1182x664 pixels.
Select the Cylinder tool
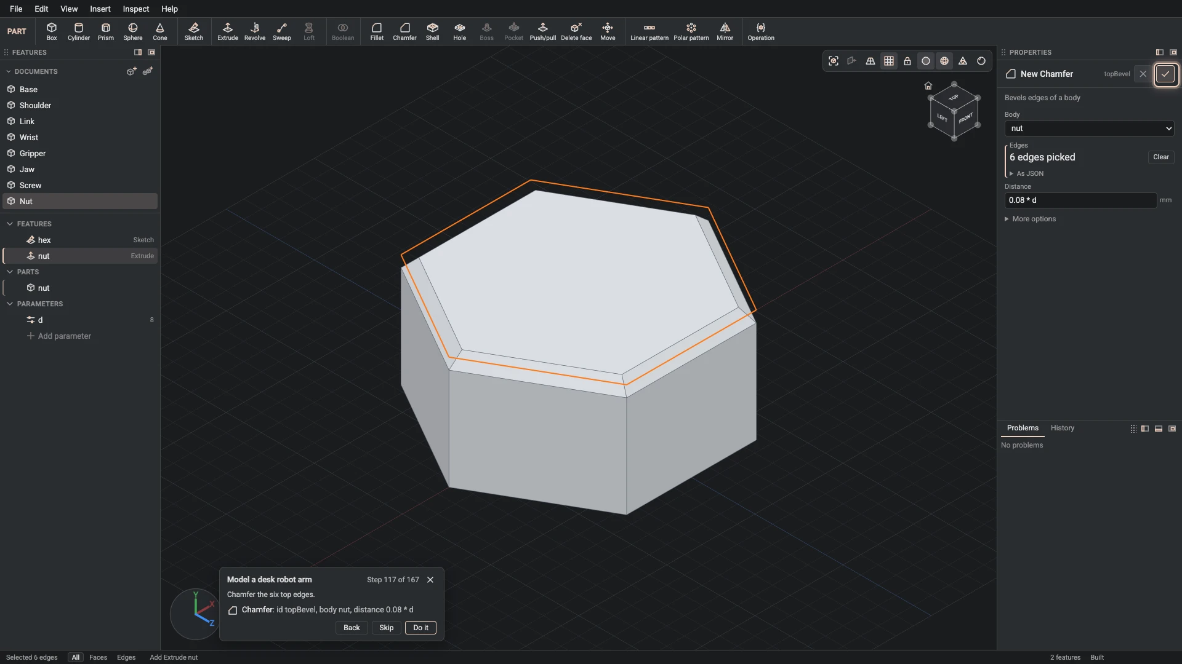[79, 31]
